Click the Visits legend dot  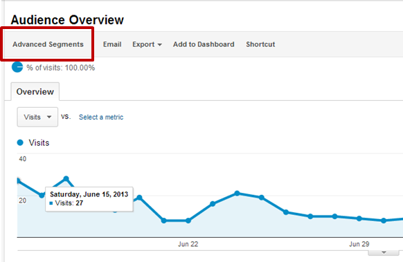(x=20, y=142)
